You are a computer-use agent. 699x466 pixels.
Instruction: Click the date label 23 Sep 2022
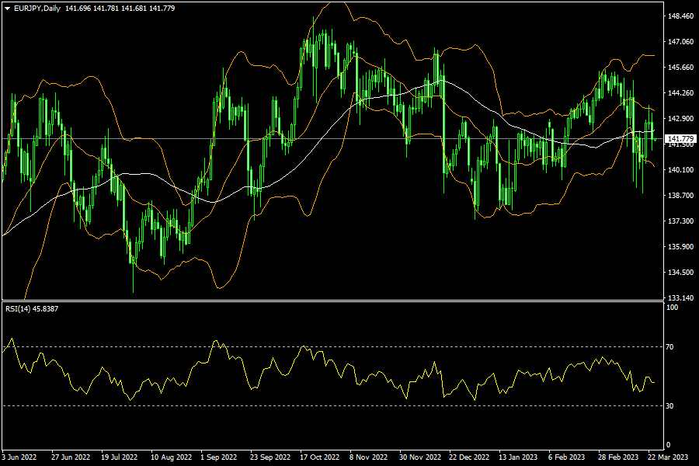point(270,457)
